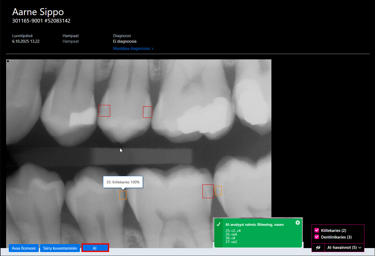Image resolution: width=375 pixels, height=256 pixels.
Task: Close the green AI-analyysi valmis notification
Action: (298, 223)
